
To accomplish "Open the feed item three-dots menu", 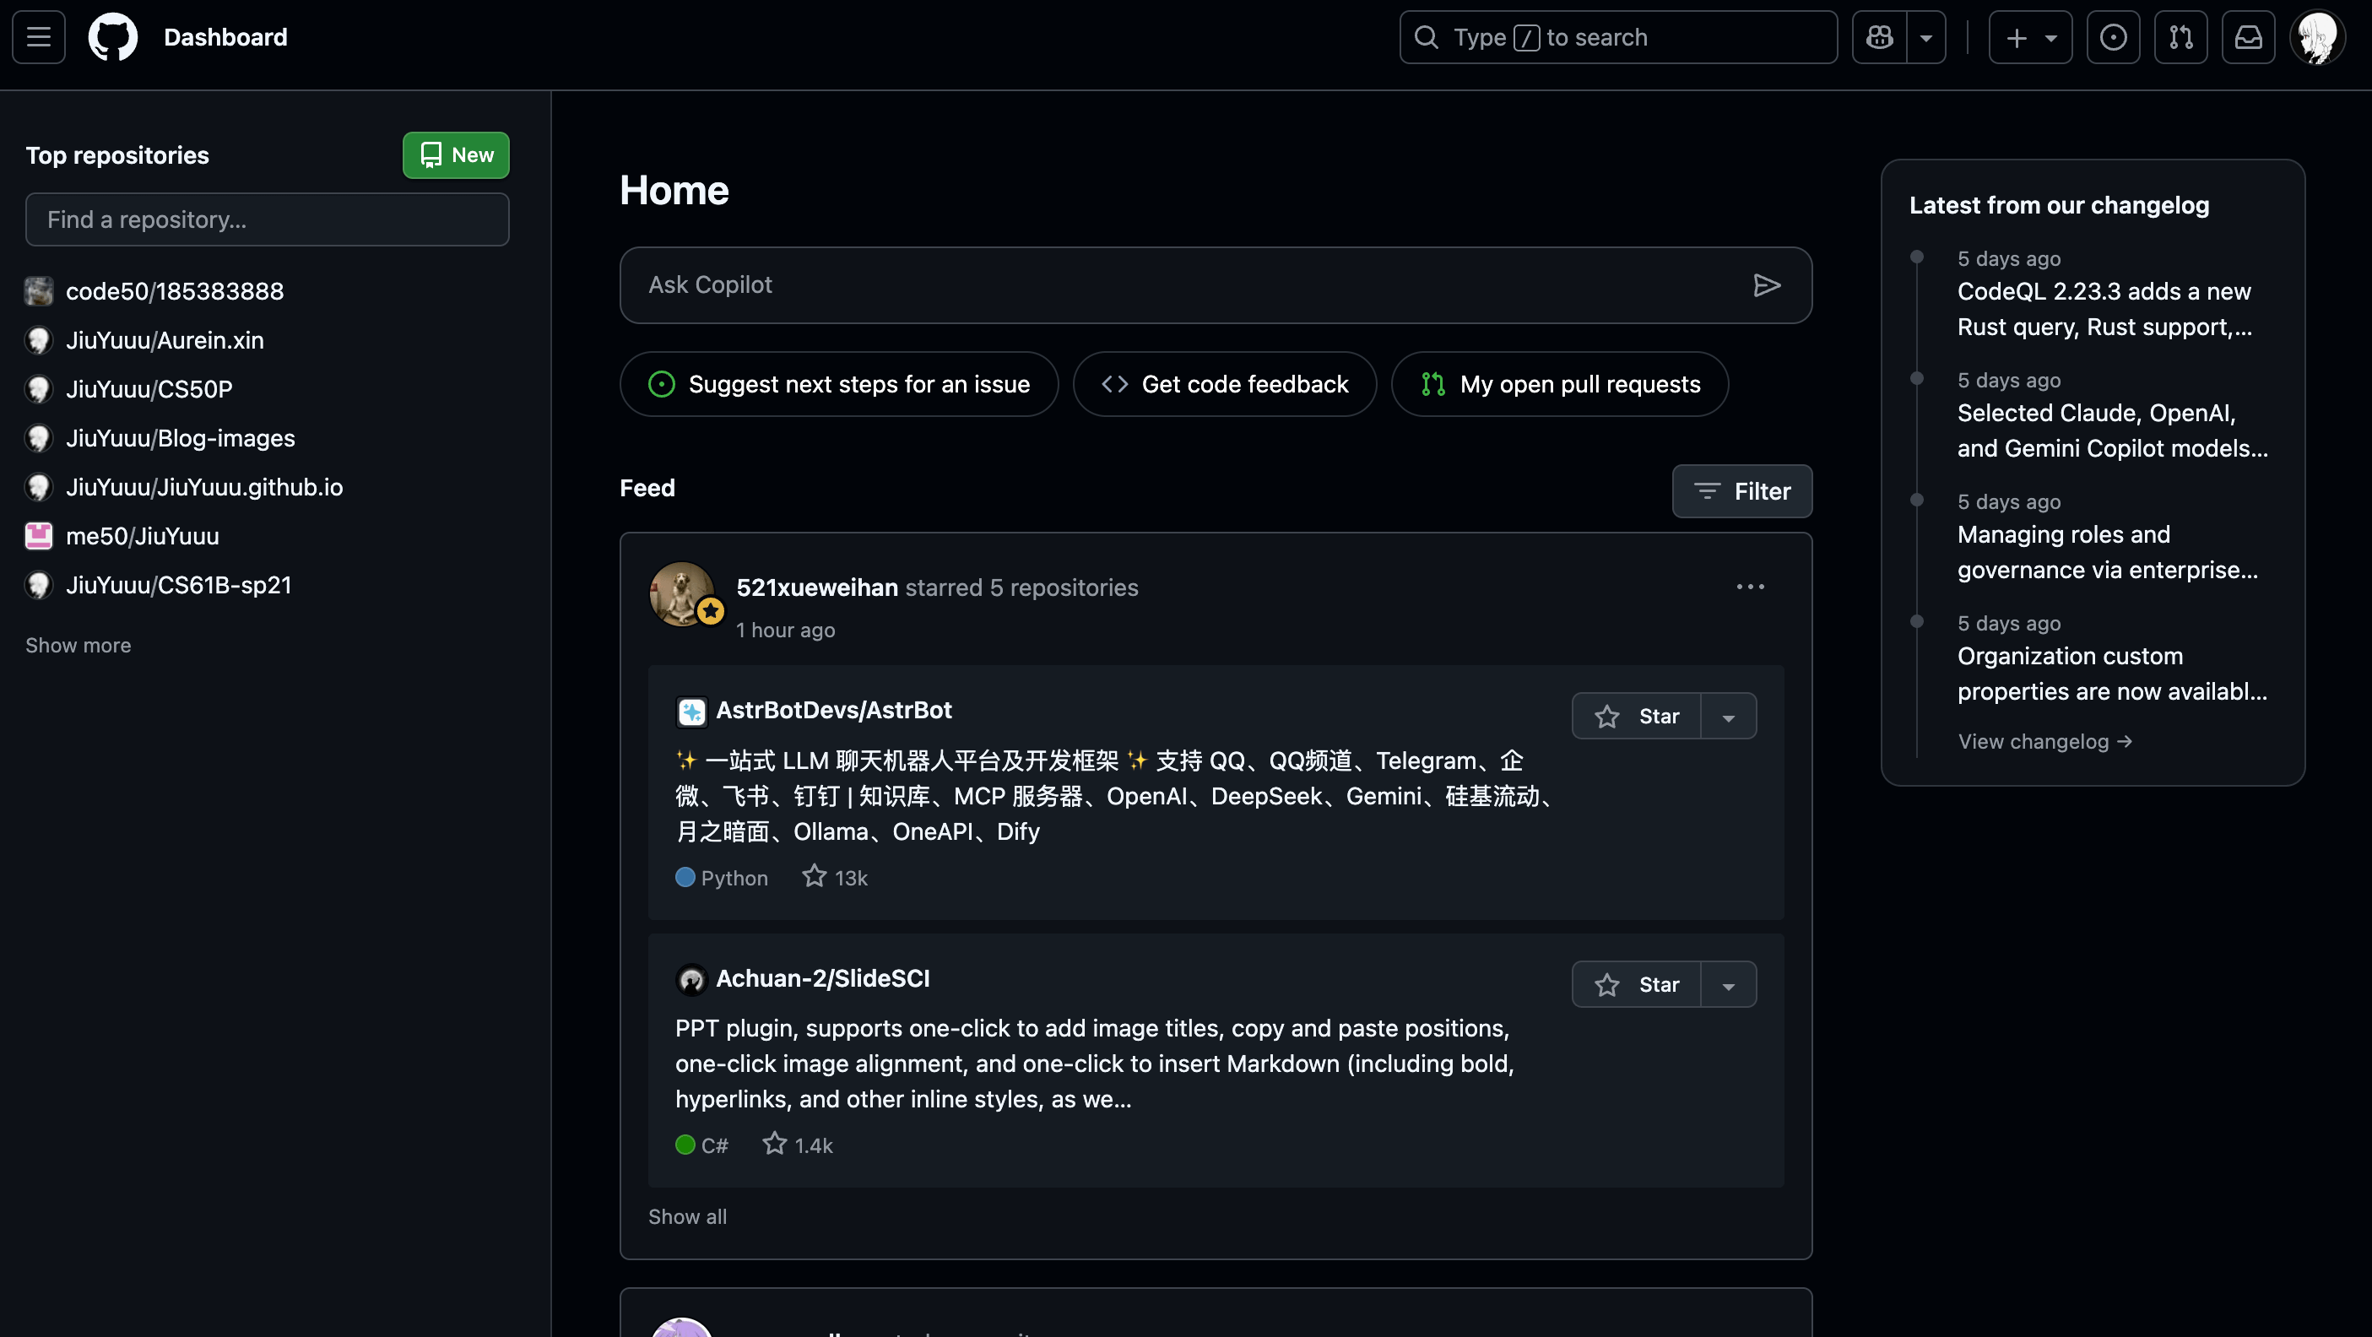I will click(x=1750, y=587).
